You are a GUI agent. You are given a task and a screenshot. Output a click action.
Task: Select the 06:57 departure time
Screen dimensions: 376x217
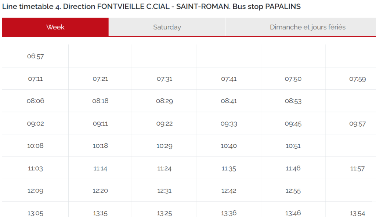[35, 56]
